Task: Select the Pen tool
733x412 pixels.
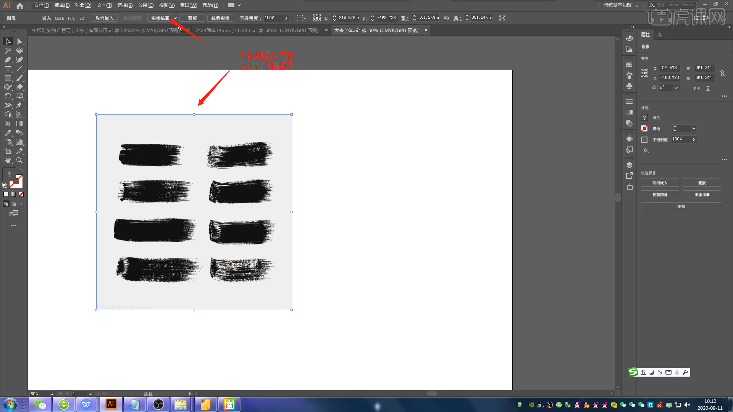Action: click(x=8, y=60)
